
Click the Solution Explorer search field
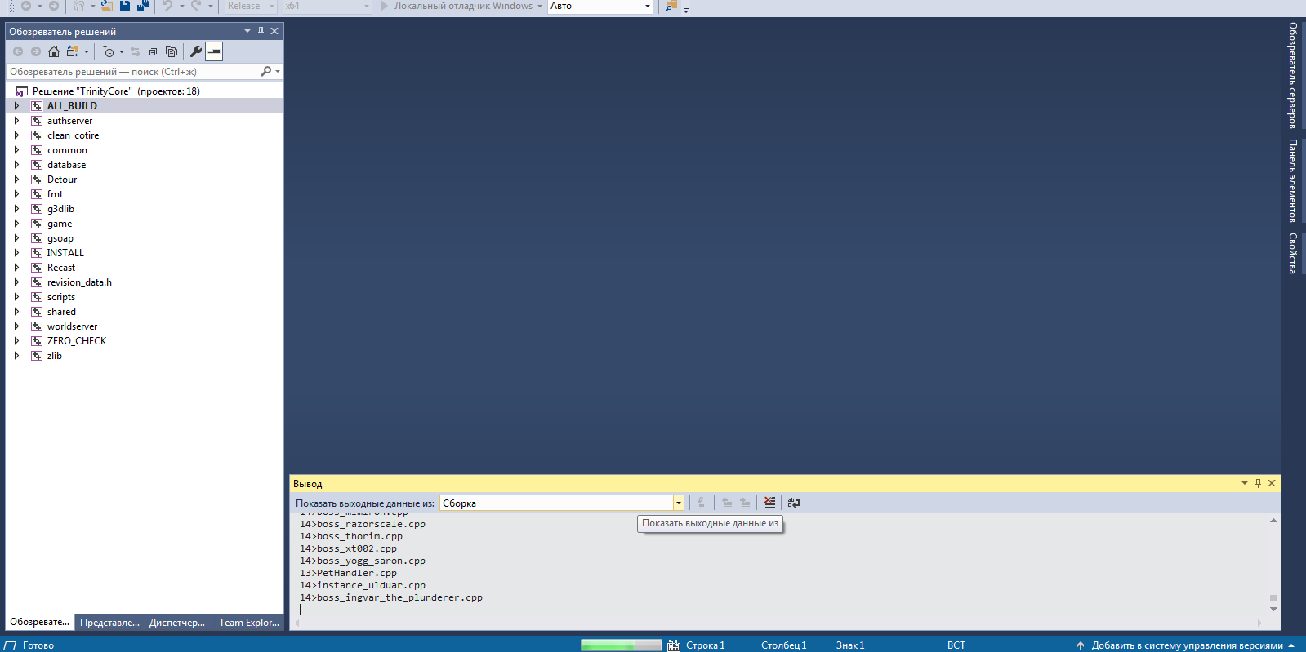(x=133, y=72)
